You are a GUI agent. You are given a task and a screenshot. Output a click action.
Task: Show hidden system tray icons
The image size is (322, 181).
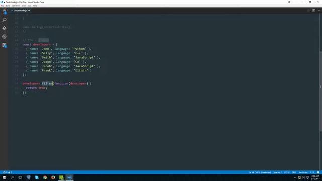click(x=295, y=177)
